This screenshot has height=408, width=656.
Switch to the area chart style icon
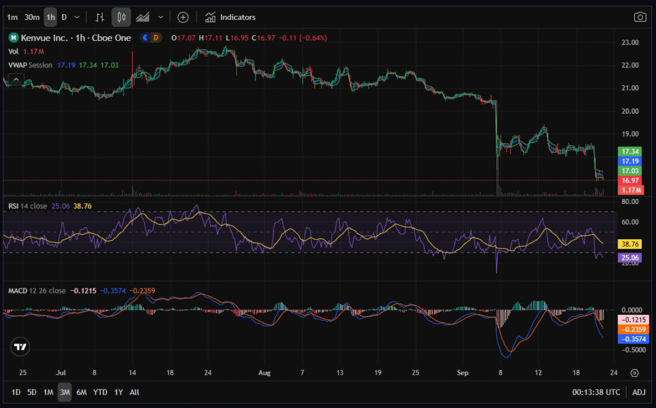coord(144,17)
